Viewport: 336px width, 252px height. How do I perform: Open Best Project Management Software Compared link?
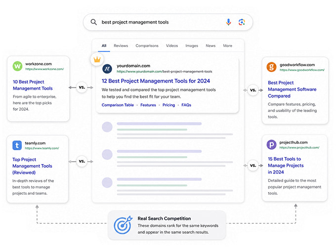point(292,89)
